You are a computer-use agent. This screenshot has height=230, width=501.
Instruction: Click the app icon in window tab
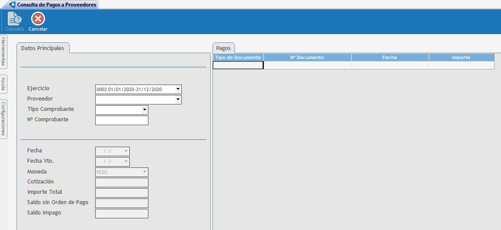(13, 5)
